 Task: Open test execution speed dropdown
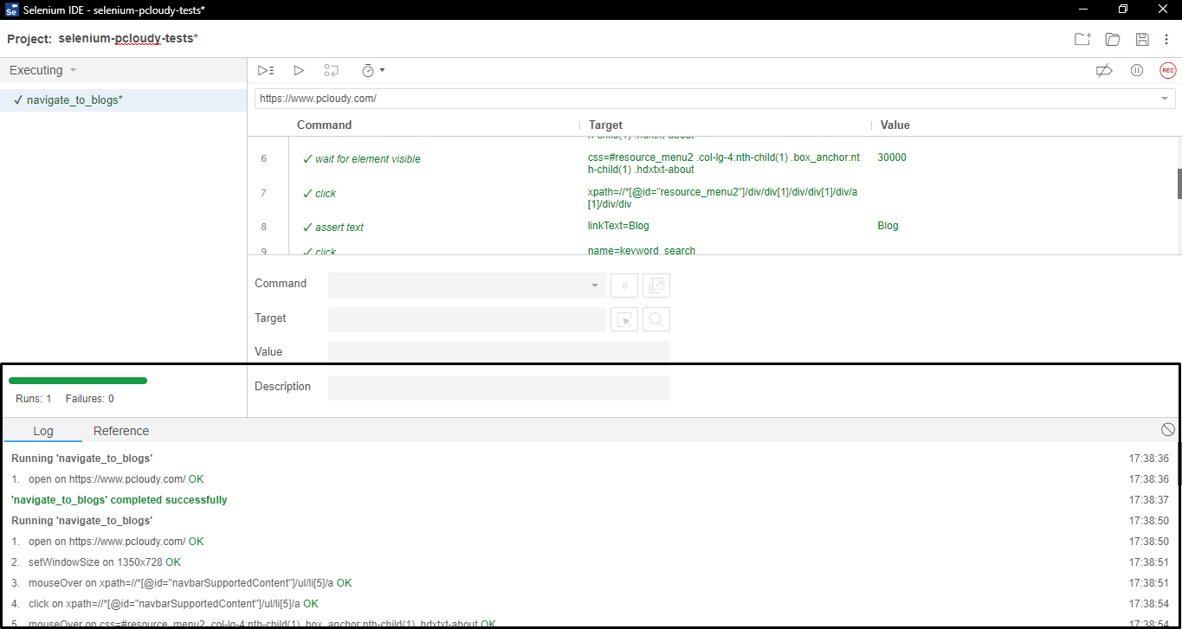click(x=372, y=70)
